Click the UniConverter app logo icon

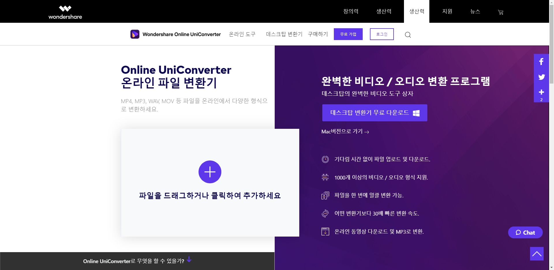pos(135,34)
